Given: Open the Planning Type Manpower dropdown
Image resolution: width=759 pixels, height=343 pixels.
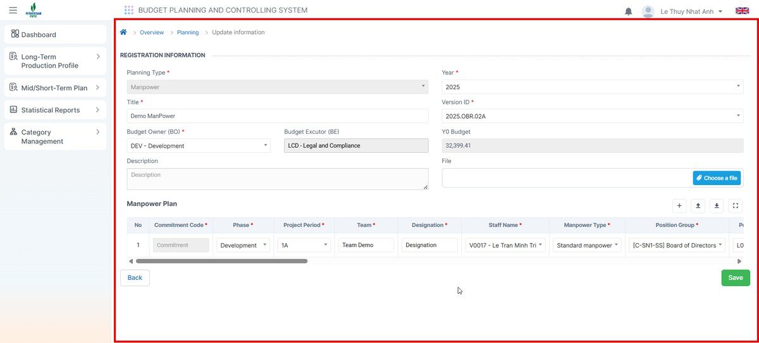Looking at the screenshot, I should (x=278, y=87).
